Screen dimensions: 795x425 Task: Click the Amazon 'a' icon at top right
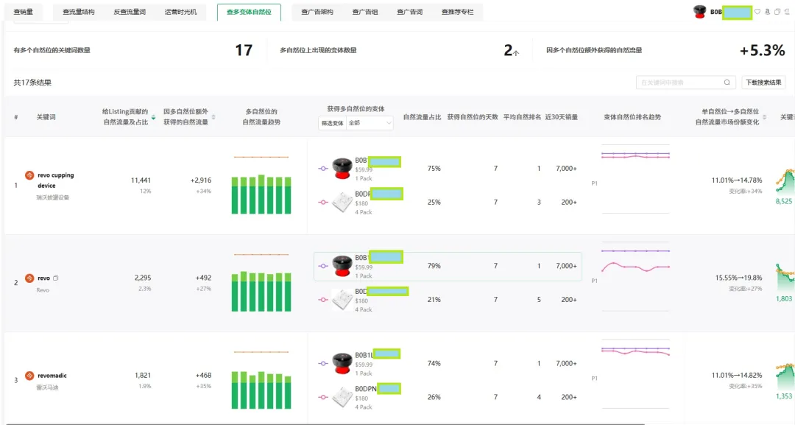767,12
